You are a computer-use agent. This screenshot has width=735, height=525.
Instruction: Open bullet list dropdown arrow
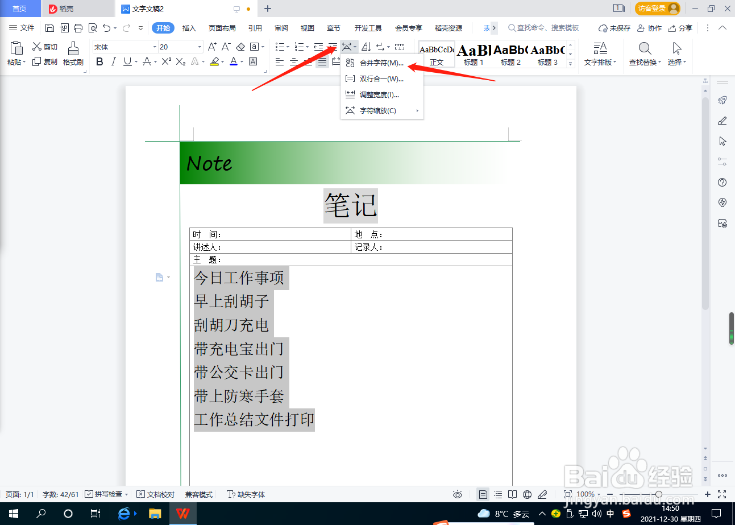[x=288, y=47]
